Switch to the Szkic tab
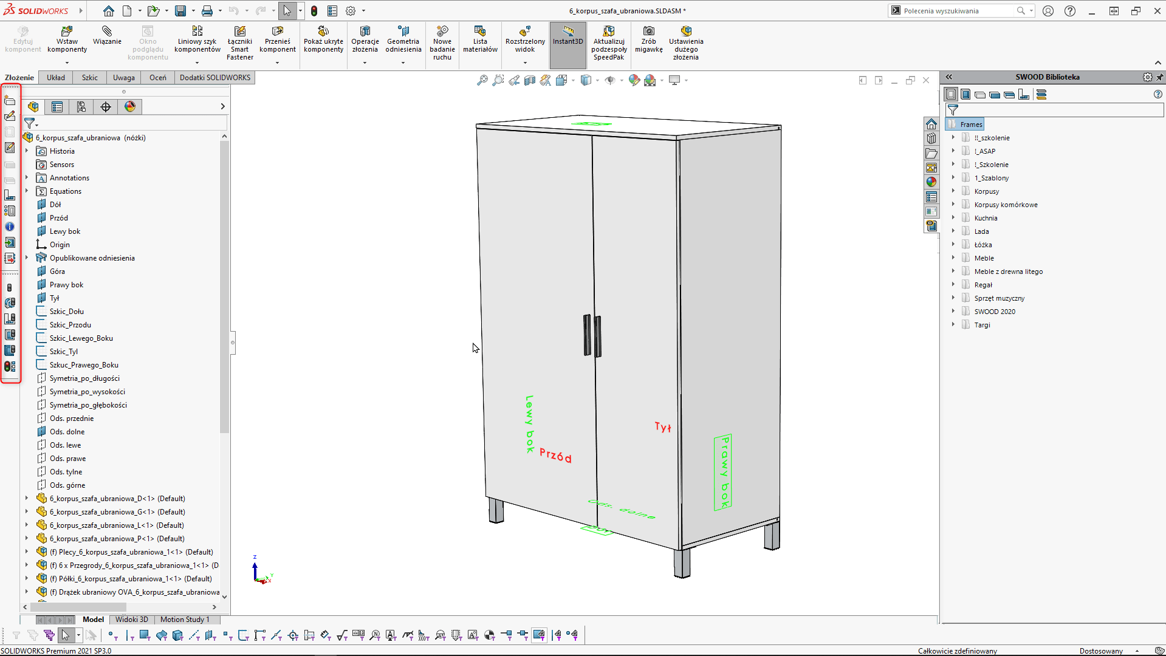Image resolution: width=1166 pixels, height=656 pixels. click(90, 78)
